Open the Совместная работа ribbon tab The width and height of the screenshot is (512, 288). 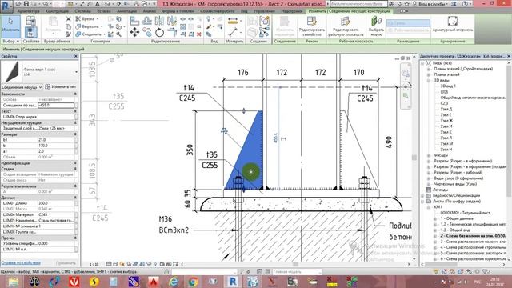pos(218,11)
